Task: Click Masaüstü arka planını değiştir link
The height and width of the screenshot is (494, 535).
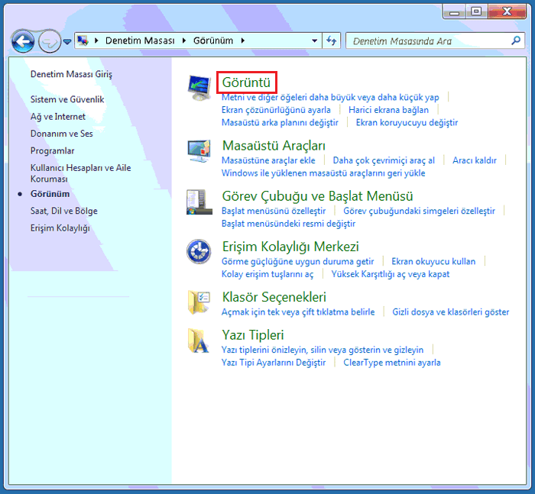Action: tap(280, 122)
